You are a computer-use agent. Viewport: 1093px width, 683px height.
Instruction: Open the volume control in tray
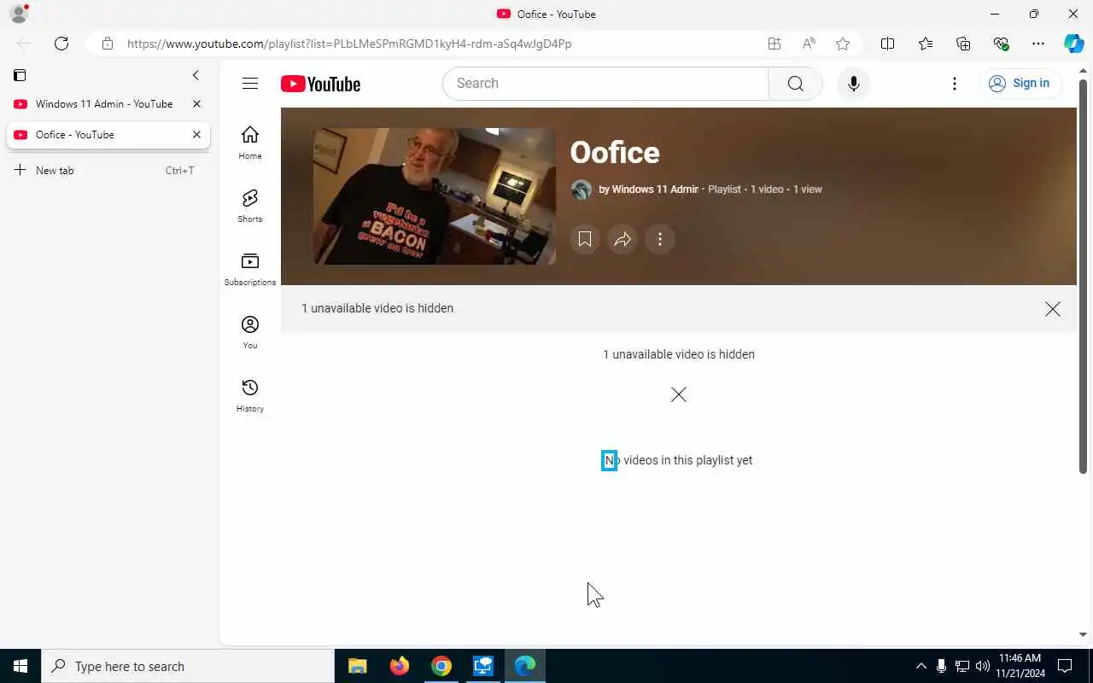click(x=982, y=666)
